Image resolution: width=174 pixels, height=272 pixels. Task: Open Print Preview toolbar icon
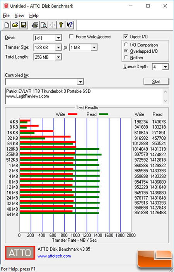(44, 25)
